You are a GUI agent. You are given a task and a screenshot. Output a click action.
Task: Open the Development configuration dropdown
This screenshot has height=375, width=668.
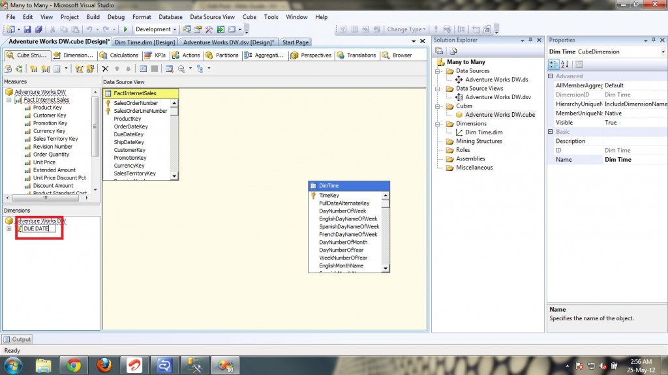point(175,29)
